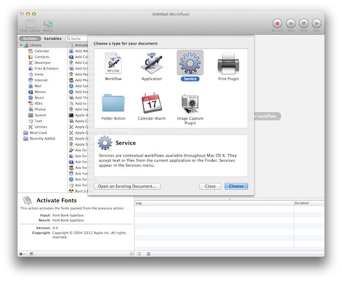
Task: Select Files & Folders in Library list
Action: 46,68
